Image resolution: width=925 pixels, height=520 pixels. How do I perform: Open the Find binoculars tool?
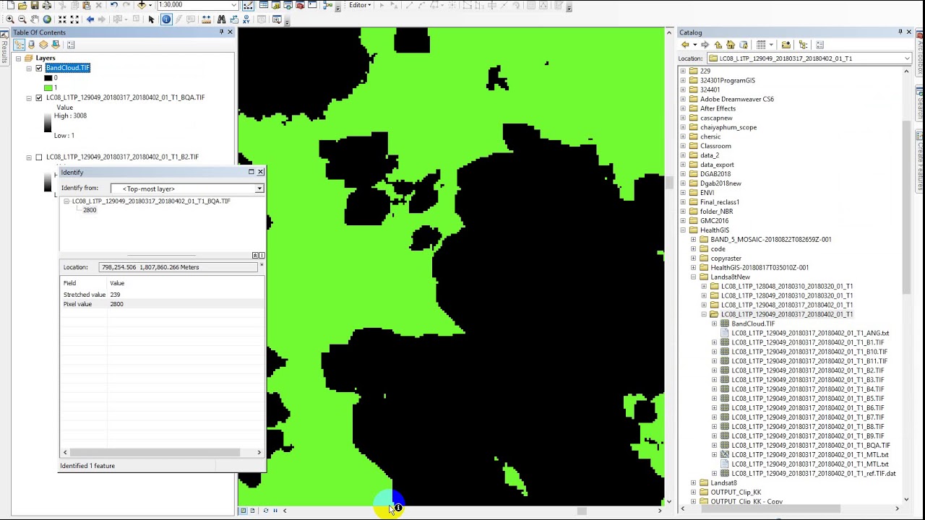click(x=221, y=19)
